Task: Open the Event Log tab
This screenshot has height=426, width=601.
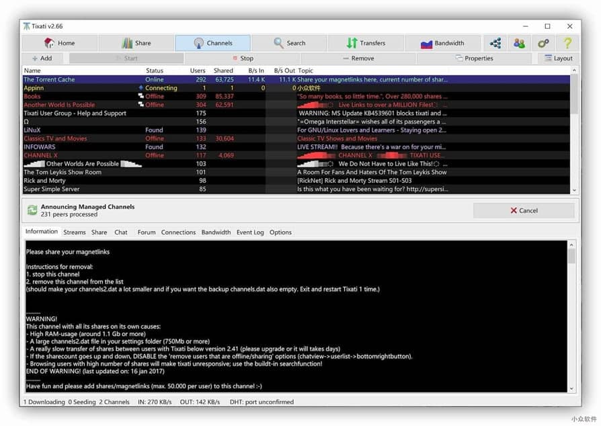Action: click(x=250, y=232)
